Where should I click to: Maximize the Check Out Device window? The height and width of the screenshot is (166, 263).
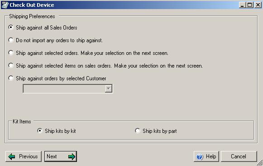(250, 5)
